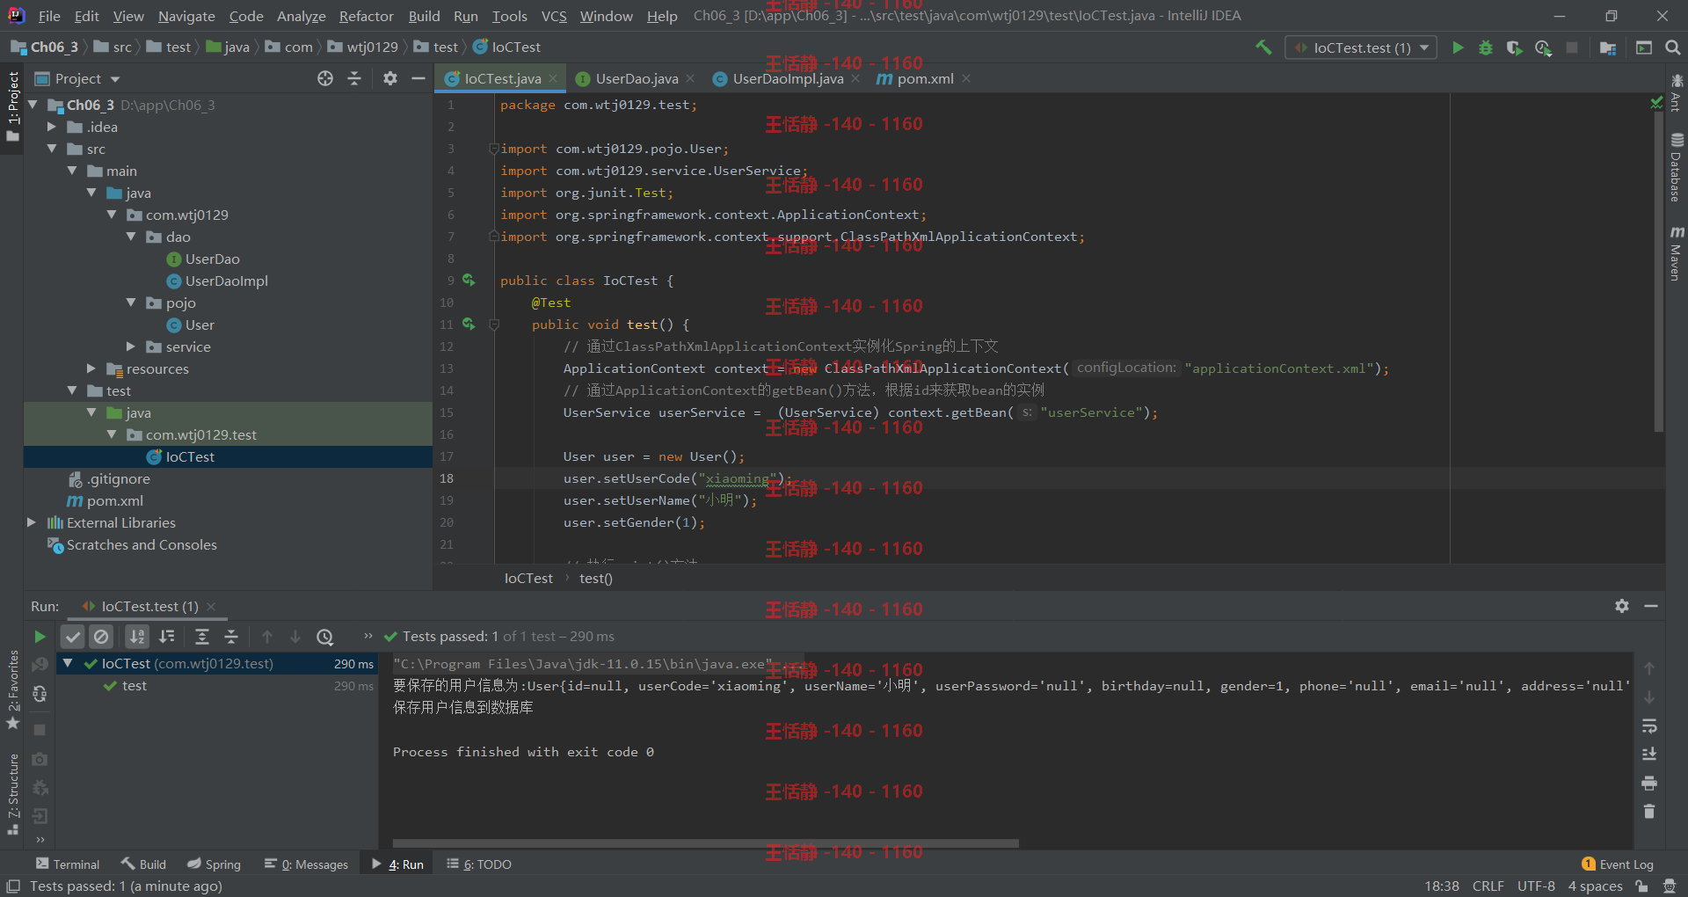Screen dimensions: 1688x897
Task: Click scroll to end icon in console
Action: click(1649, 755)
